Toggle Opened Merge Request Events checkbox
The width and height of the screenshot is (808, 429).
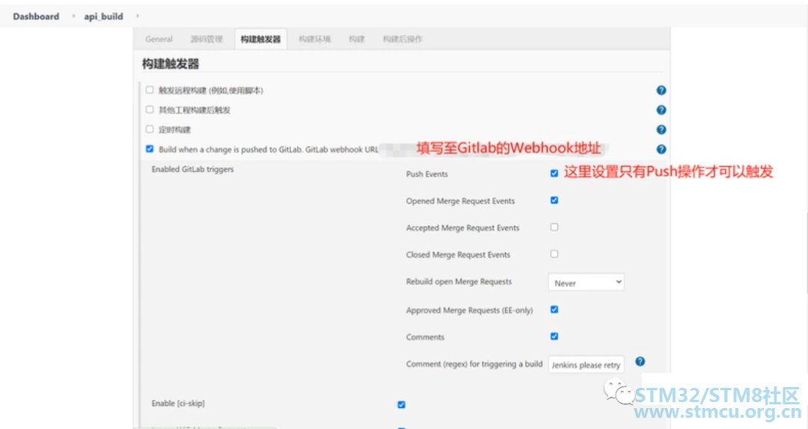(x=554, y=200)
